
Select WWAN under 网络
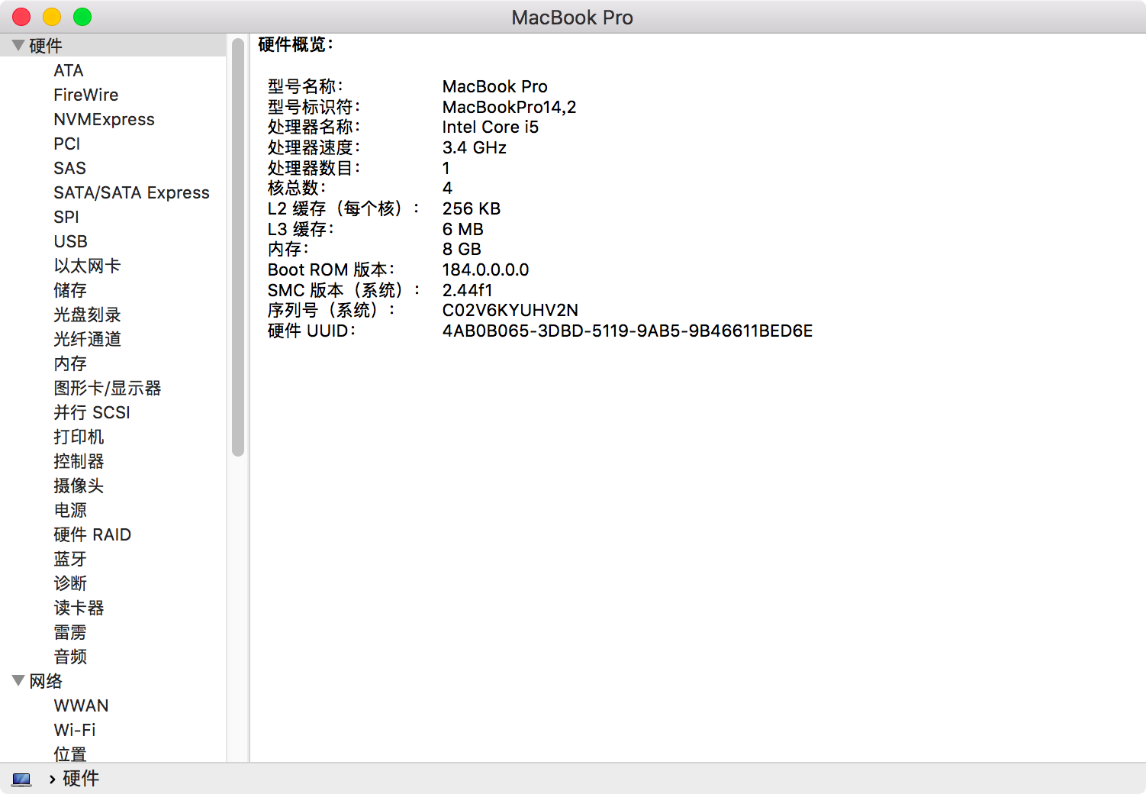pos(81,705)
